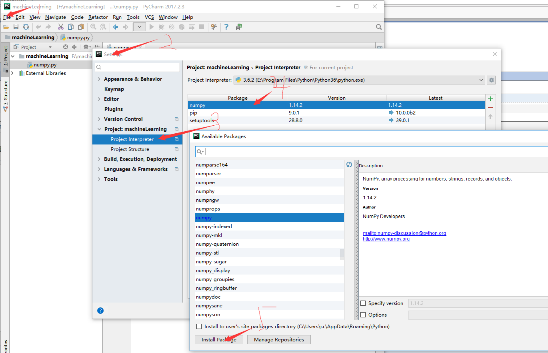
Task: Open the File menu
Action: tap(7, 17)
